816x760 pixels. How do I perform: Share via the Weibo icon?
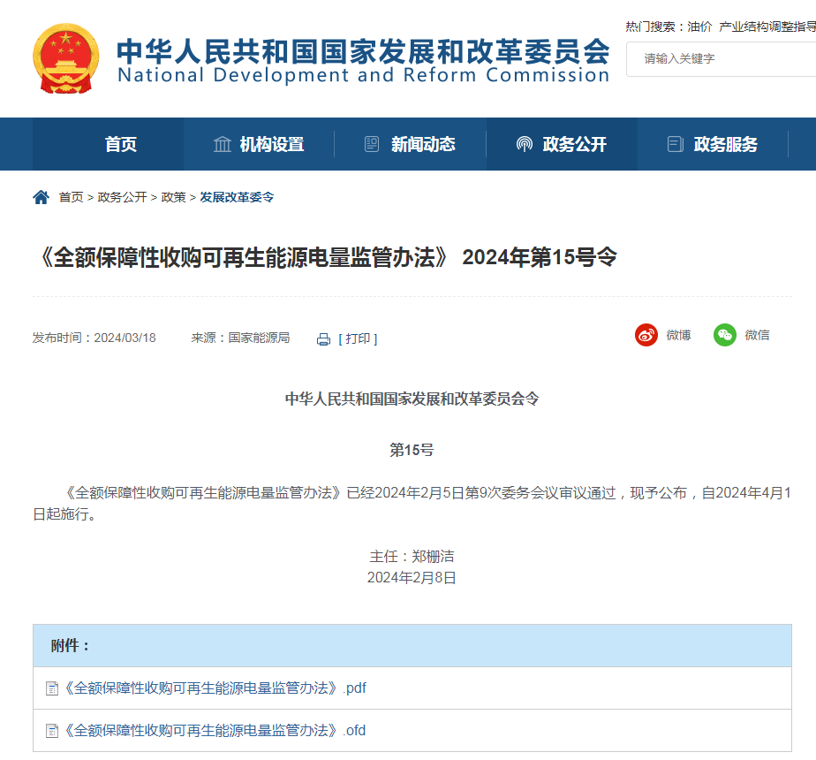point(646,335)
